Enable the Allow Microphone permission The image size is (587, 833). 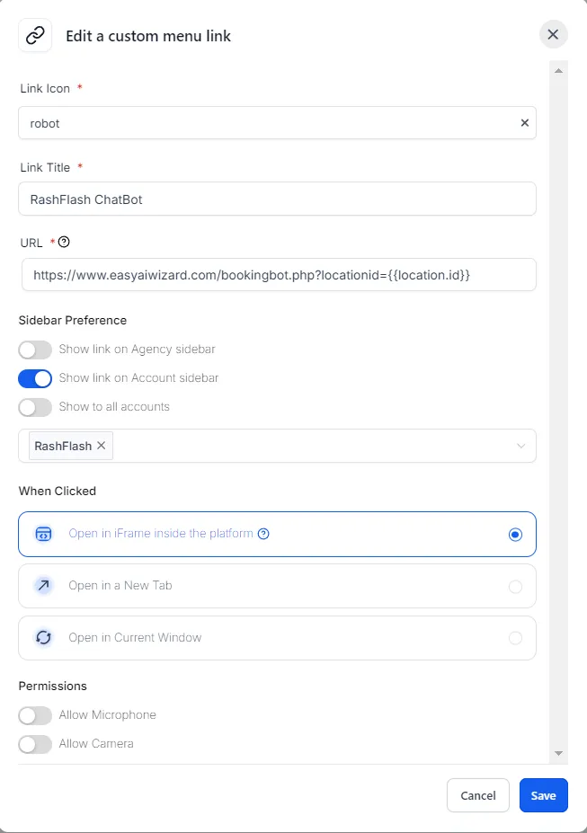[35, 715]
